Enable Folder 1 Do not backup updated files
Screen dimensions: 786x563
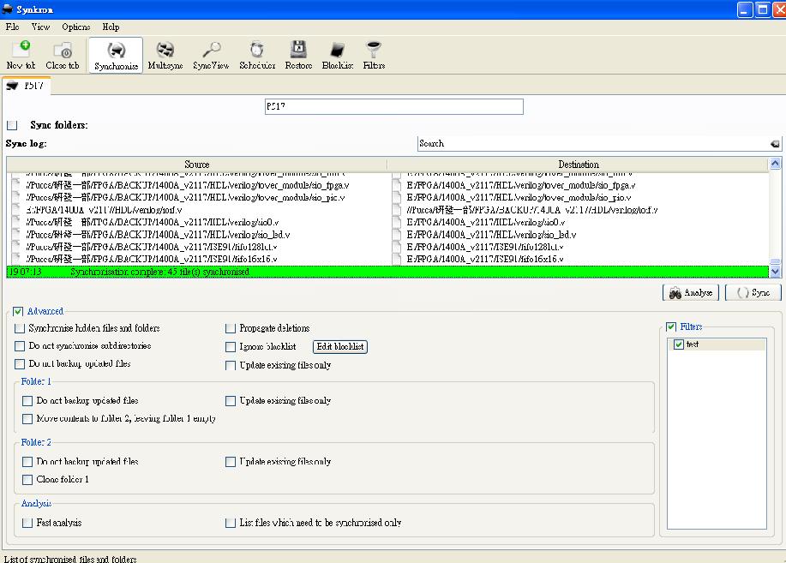(27, 400)
